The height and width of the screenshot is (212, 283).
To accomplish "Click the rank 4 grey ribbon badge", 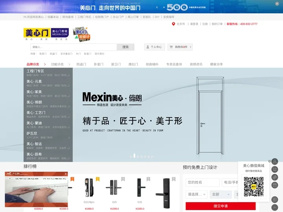I will (123, 179).
